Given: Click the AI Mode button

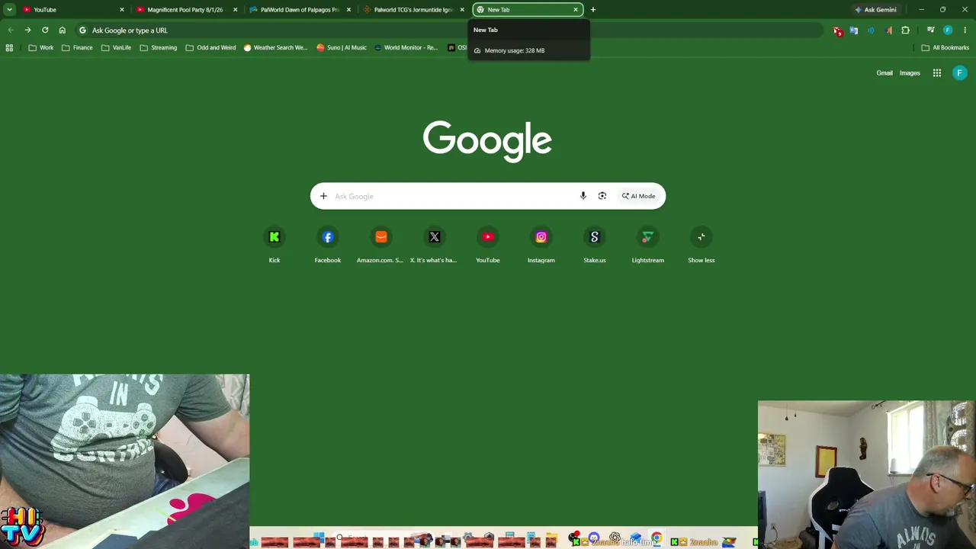Looking at the screenshot, I should point(638,196).
